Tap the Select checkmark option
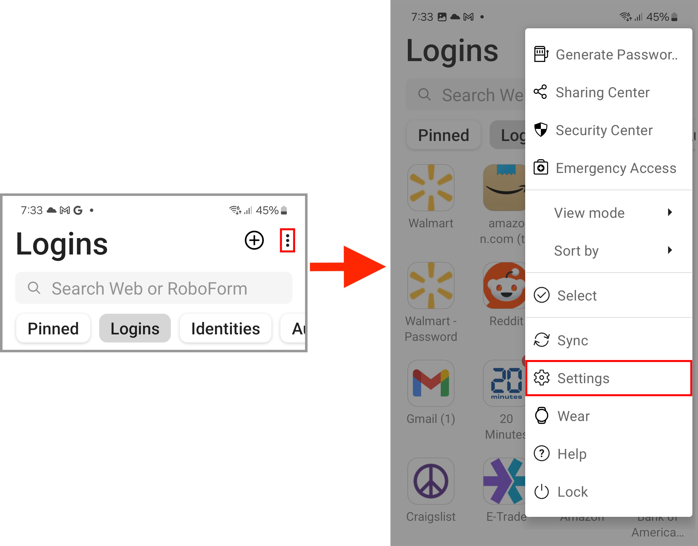 608,295
